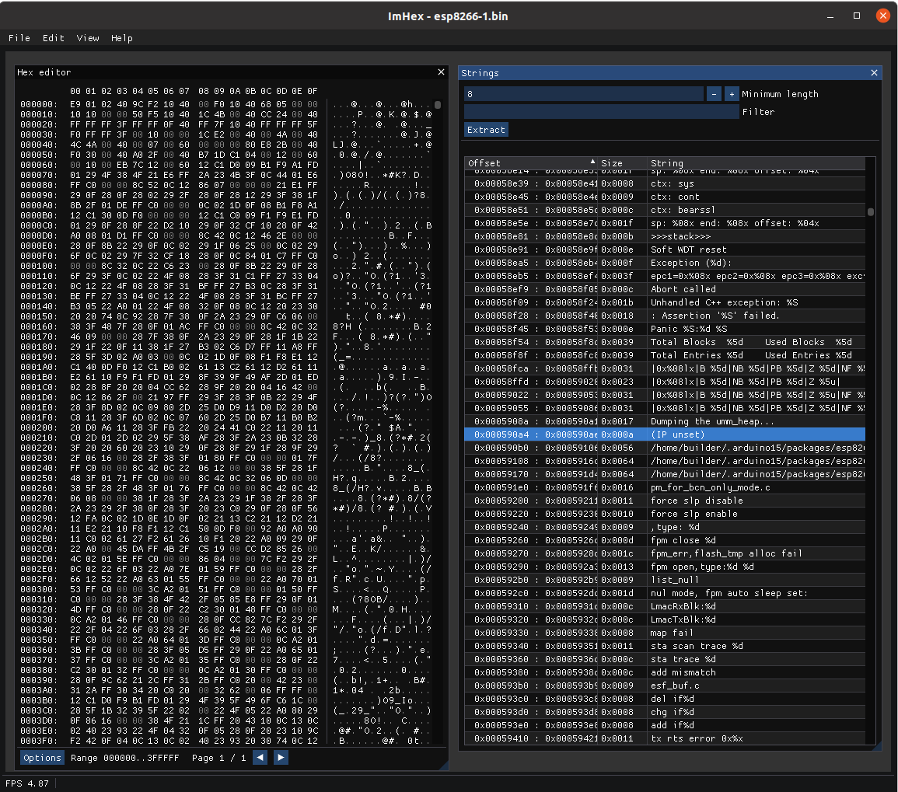Go to next page arrow in hex editor
This screenshot has width=898, height=792.
coord(281,757)
